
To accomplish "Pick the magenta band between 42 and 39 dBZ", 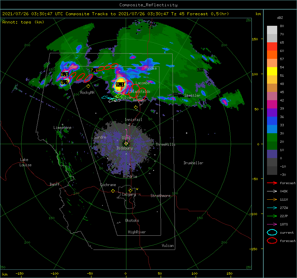I will [x=272, y=104].
